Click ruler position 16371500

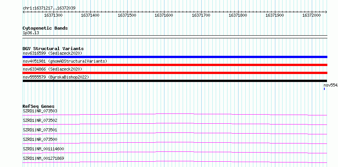(127, 15)
